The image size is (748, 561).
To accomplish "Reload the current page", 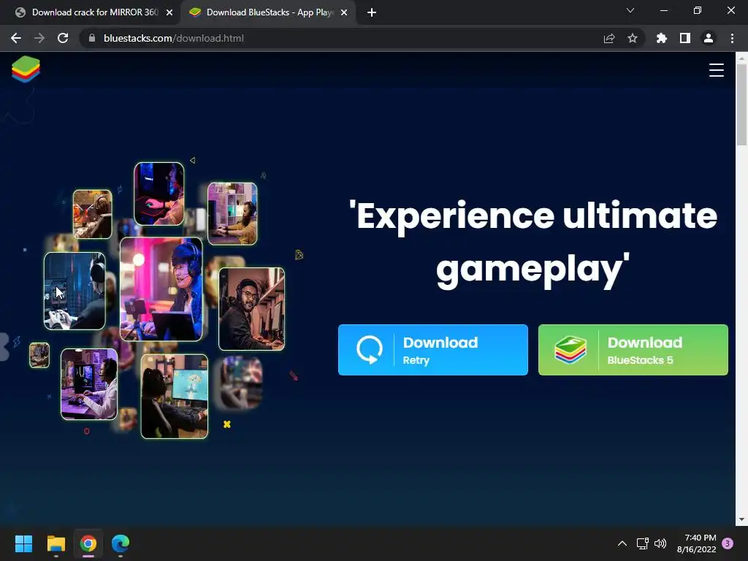I will (x=63, y=38).
